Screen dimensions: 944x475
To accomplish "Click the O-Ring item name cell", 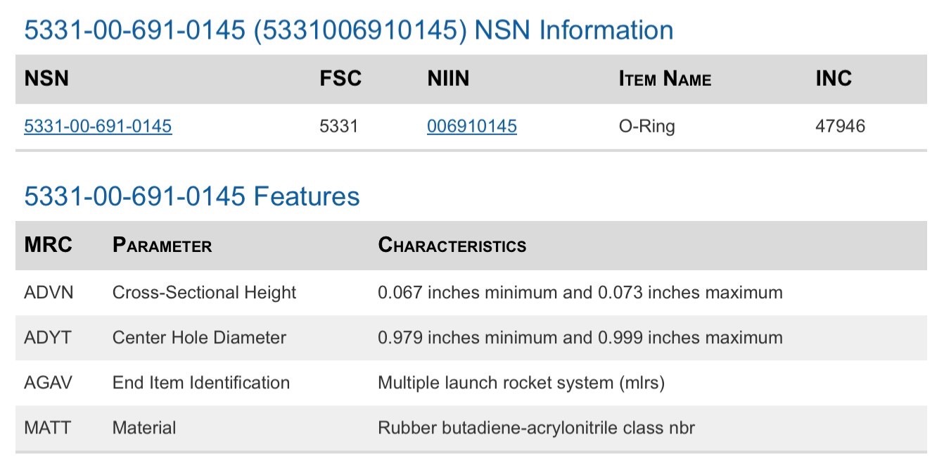I will (x=646, y=127).
